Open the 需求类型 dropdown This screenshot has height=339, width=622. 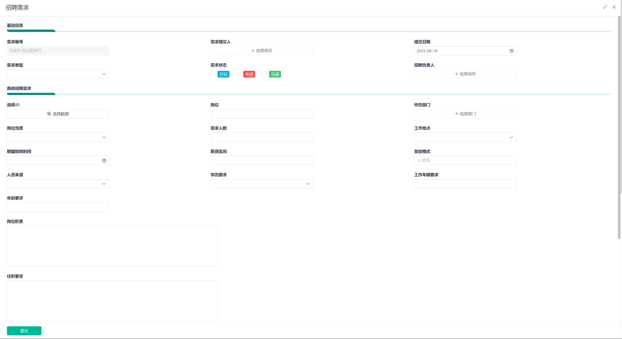(x=58, y=74)
